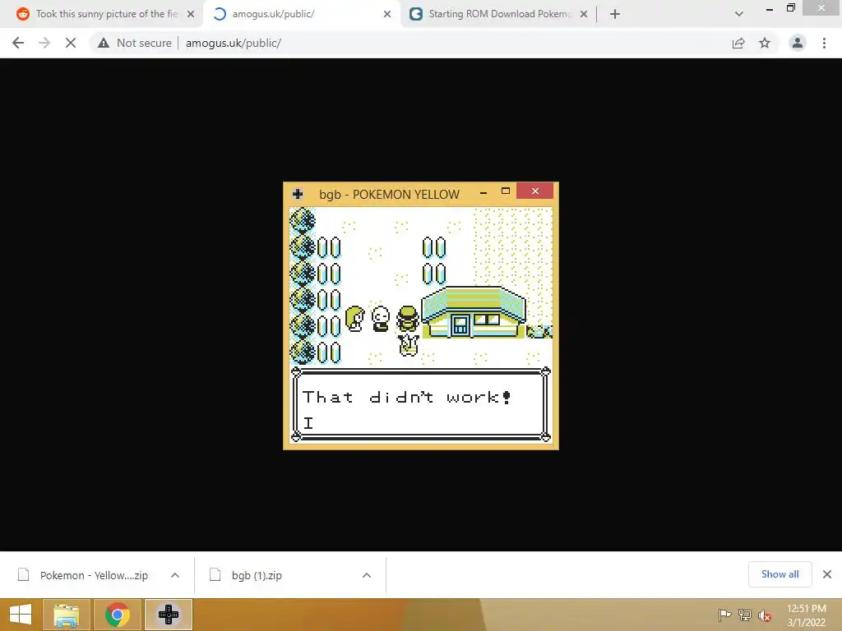
Task: Minimize the bgb POKEMON YELLOW window
Action: pos(483,191)
